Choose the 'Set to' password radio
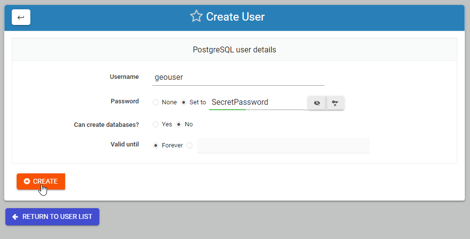470x239 pixels. point(184,102)
